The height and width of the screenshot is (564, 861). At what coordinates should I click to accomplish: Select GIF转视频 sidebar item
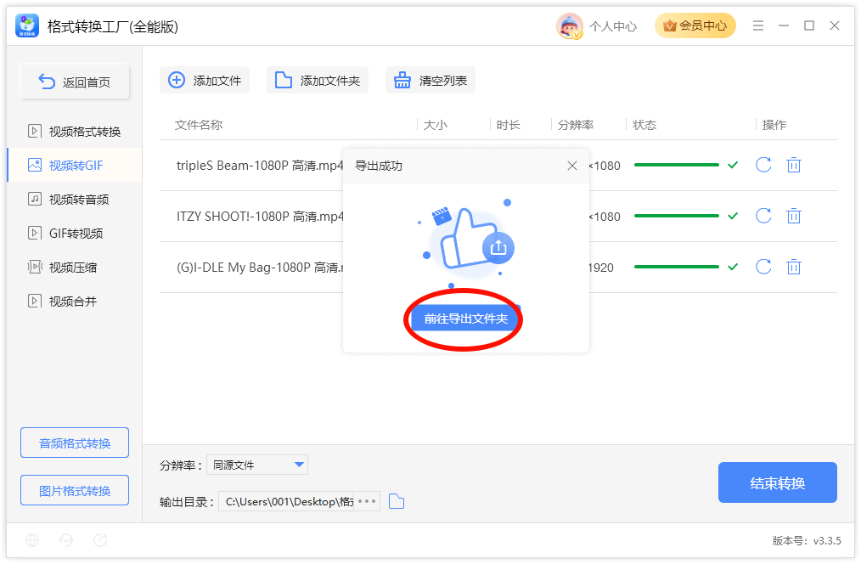74,234
